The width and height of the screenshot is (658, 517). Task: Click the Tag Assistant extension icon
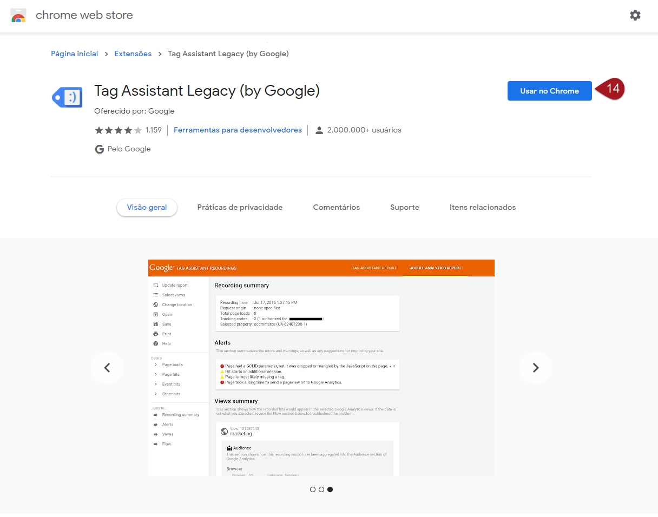coord(67,97)
